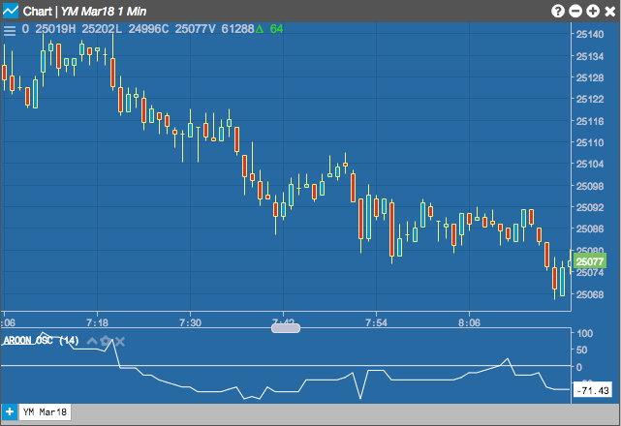Screen dimensions: 621x426
Task: Open the help question mark icon
Action: click(x=558, y=11)
